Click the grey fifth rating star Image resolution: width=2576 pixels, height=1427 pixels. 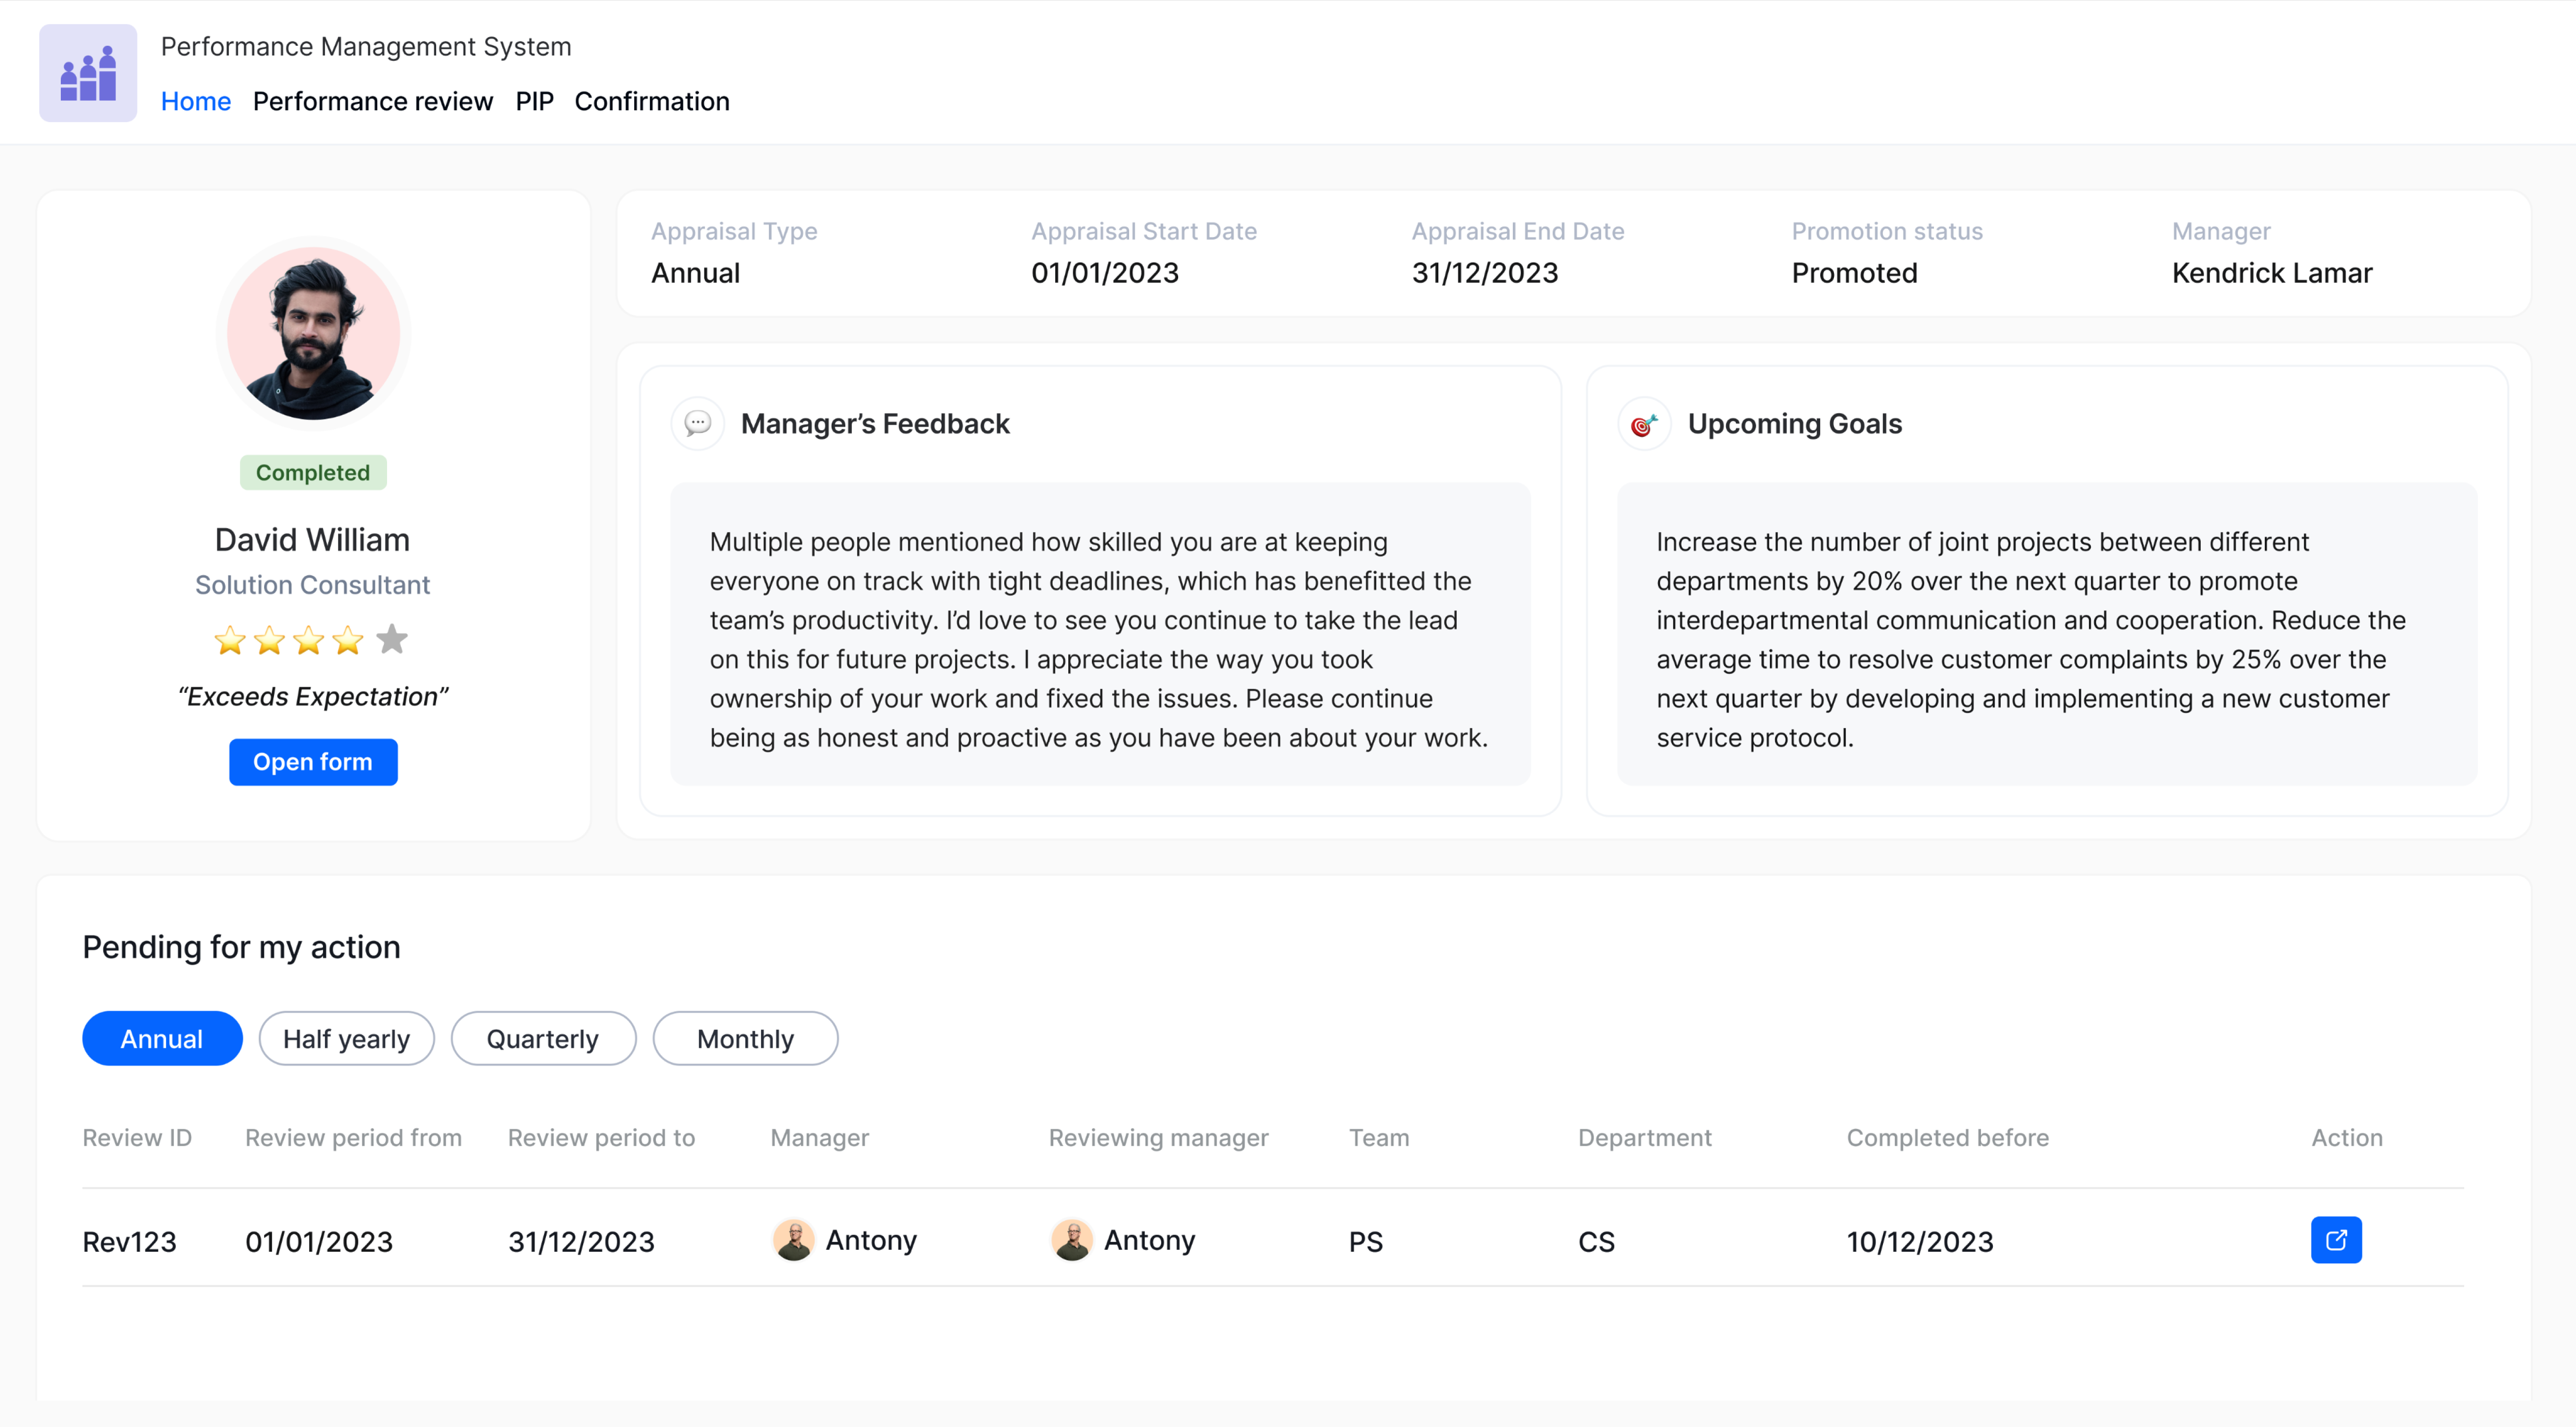392,640
